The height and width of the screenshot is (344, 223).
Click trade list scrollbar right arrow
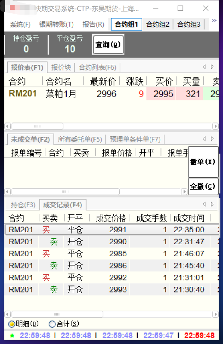[215, 314]
